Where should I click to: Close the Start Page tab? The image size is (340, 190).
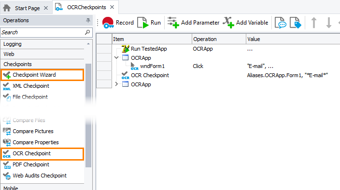(46, 8)
